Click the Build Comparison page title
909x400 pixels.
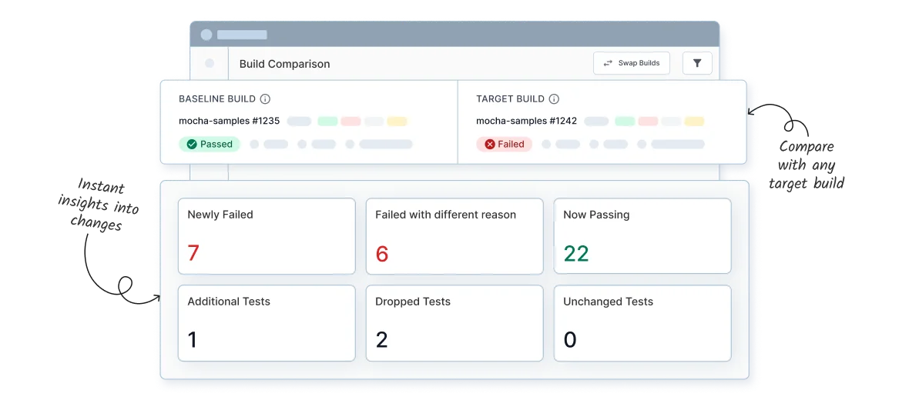tap(285, 64)
